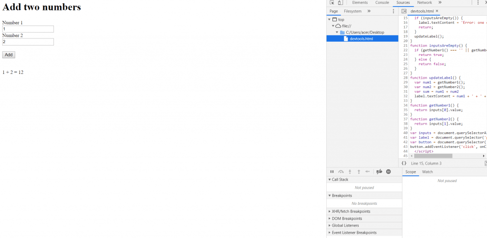487x238 pixels.
Task: Hide the file navigator sidebar
Action: [x=404, y=11]
